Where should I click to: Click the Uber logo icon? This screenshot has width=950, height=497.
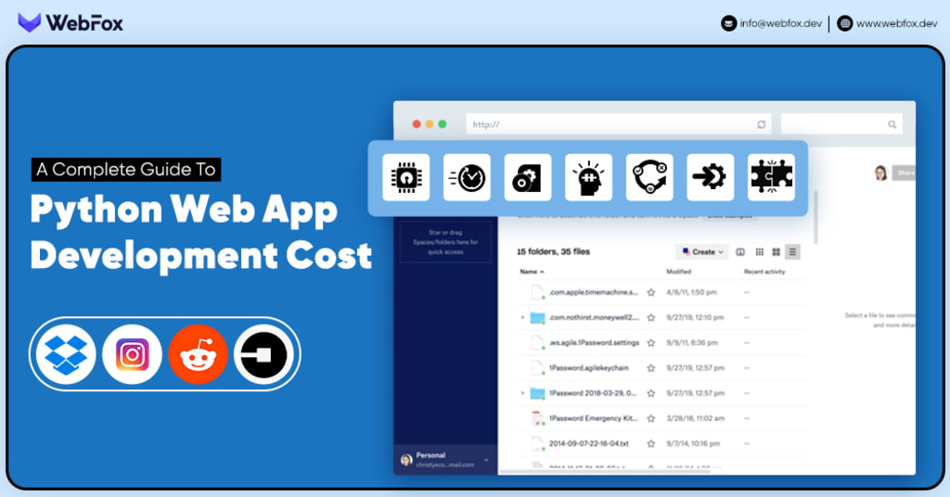point(264,354)
